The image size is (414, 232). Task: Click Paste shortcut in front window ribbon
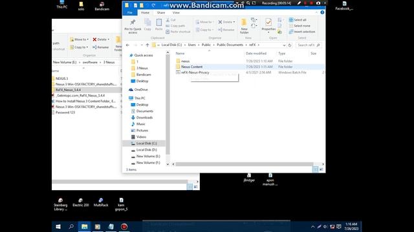pos(178,32)
